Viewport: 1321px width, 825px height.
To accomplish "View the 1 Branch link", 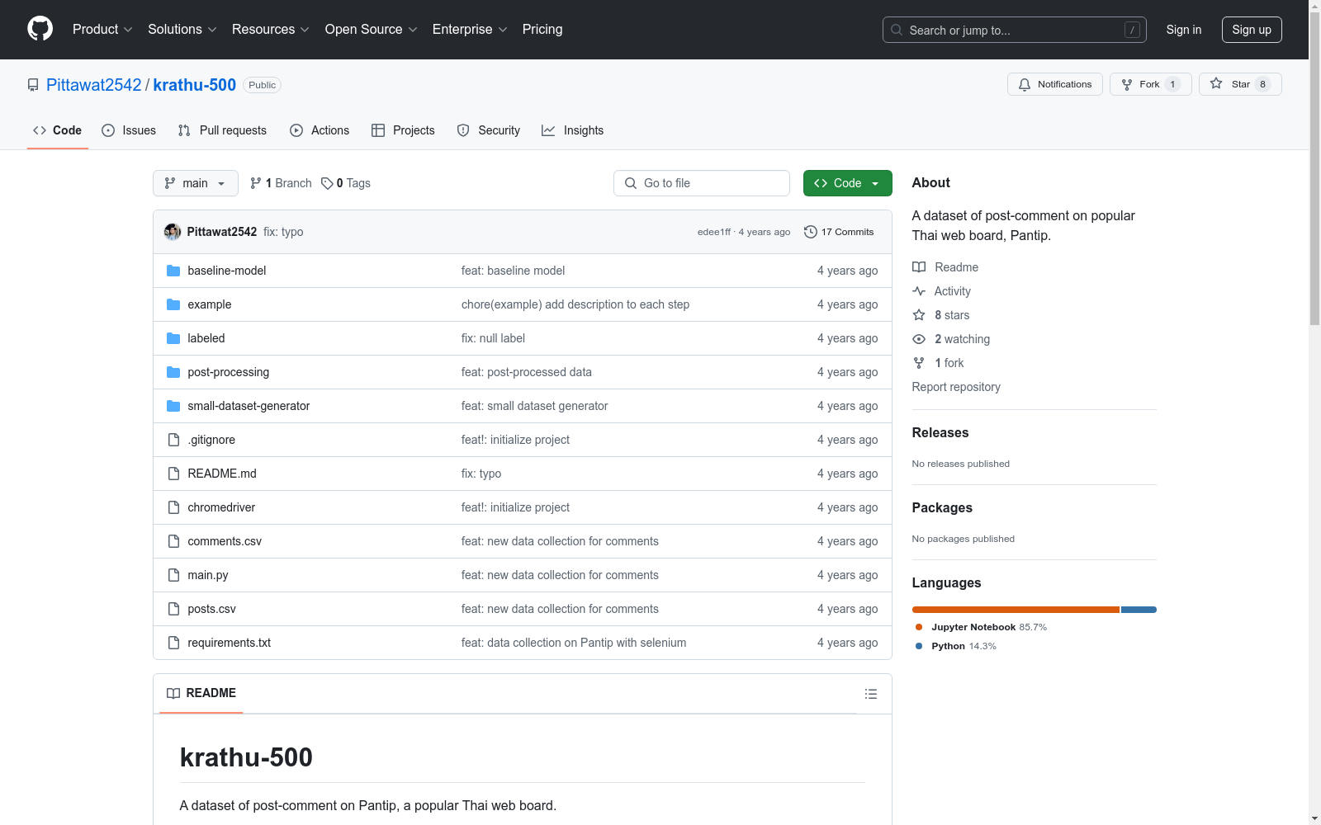I will tap(281, 183).
